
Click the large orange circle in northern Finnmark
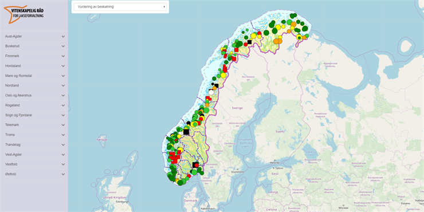293,24
